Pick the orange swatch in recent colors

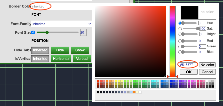(134, 92)
